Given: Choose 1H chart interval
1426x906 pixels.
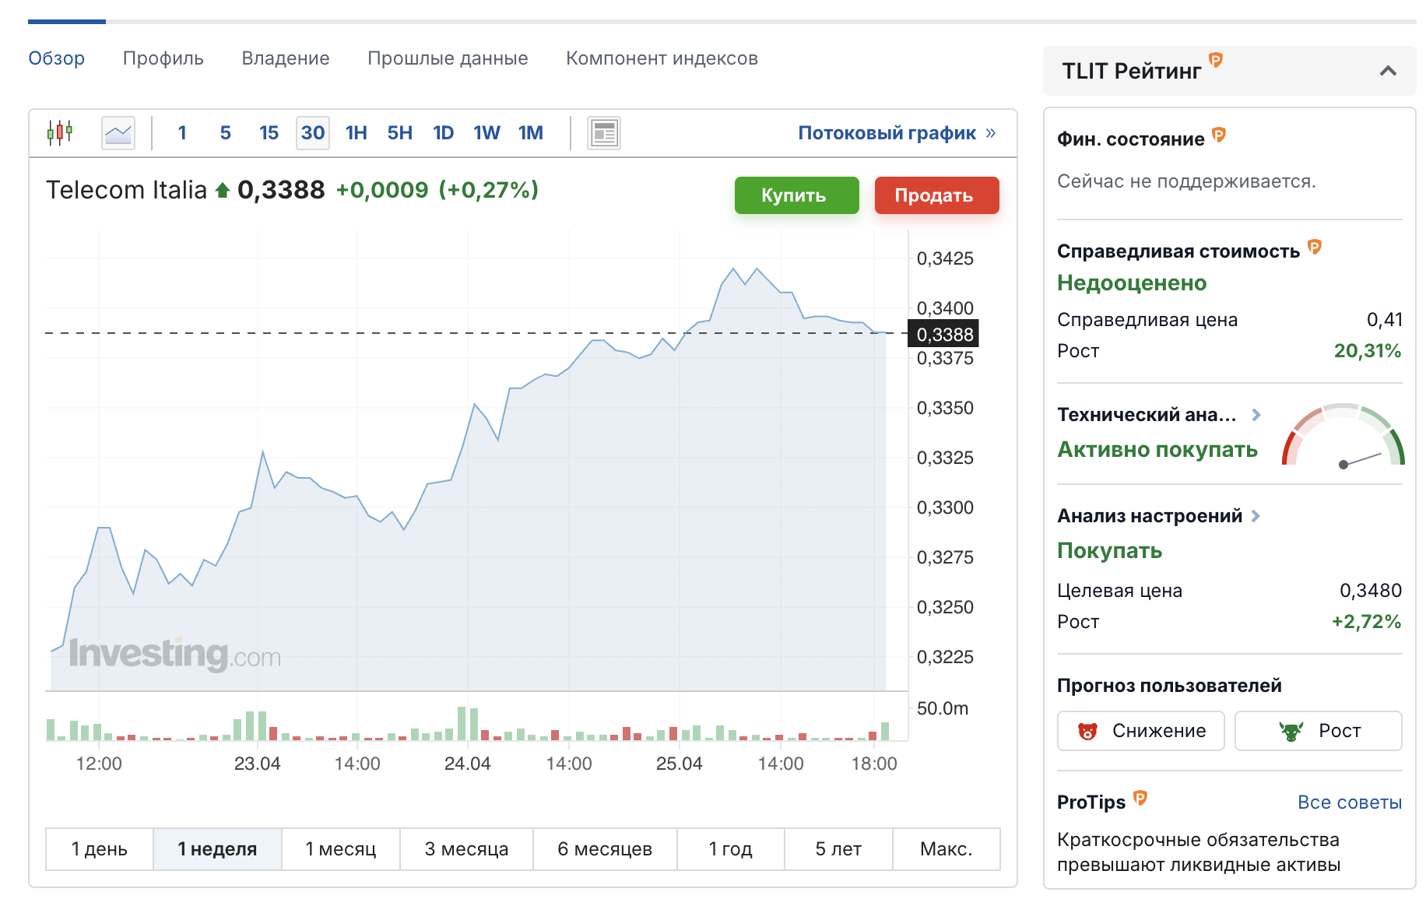Looking at the screenshot, I should pos(356,133).
